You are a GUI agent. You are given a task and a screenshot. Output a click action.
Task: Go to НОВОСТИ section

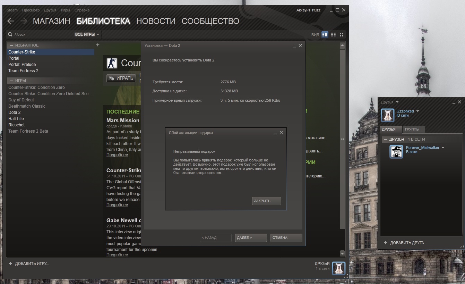(156, 21)
